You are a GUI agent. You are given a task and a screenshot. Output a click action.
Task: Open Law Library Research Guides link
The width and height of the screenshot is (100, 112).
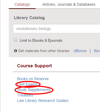coord(43,101)
